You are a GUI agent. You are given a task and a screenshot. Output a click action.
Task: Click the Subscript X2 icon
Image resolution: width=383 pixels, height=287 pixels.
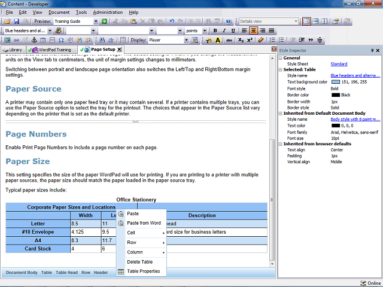(241, 40)
